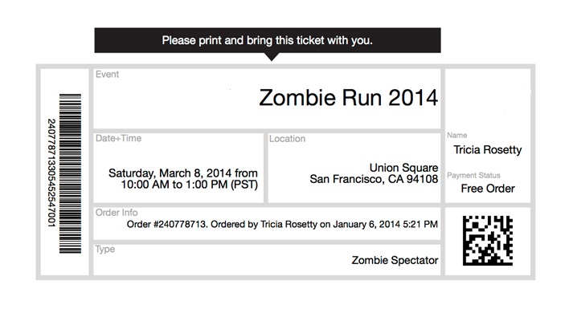Select the 'Union Square' venue text

pos(403,168)
